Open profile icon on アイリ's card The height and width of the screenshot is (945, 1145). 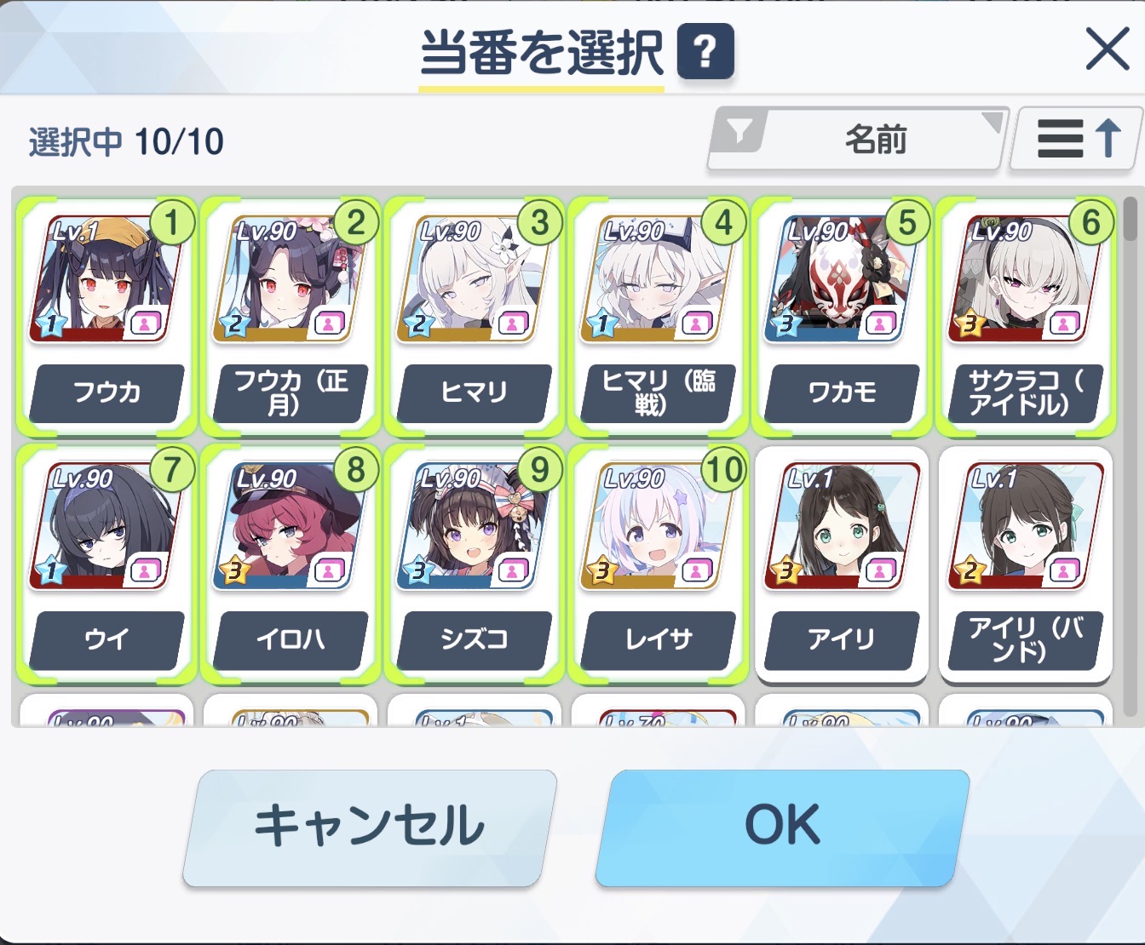click(x=880, y=570)
